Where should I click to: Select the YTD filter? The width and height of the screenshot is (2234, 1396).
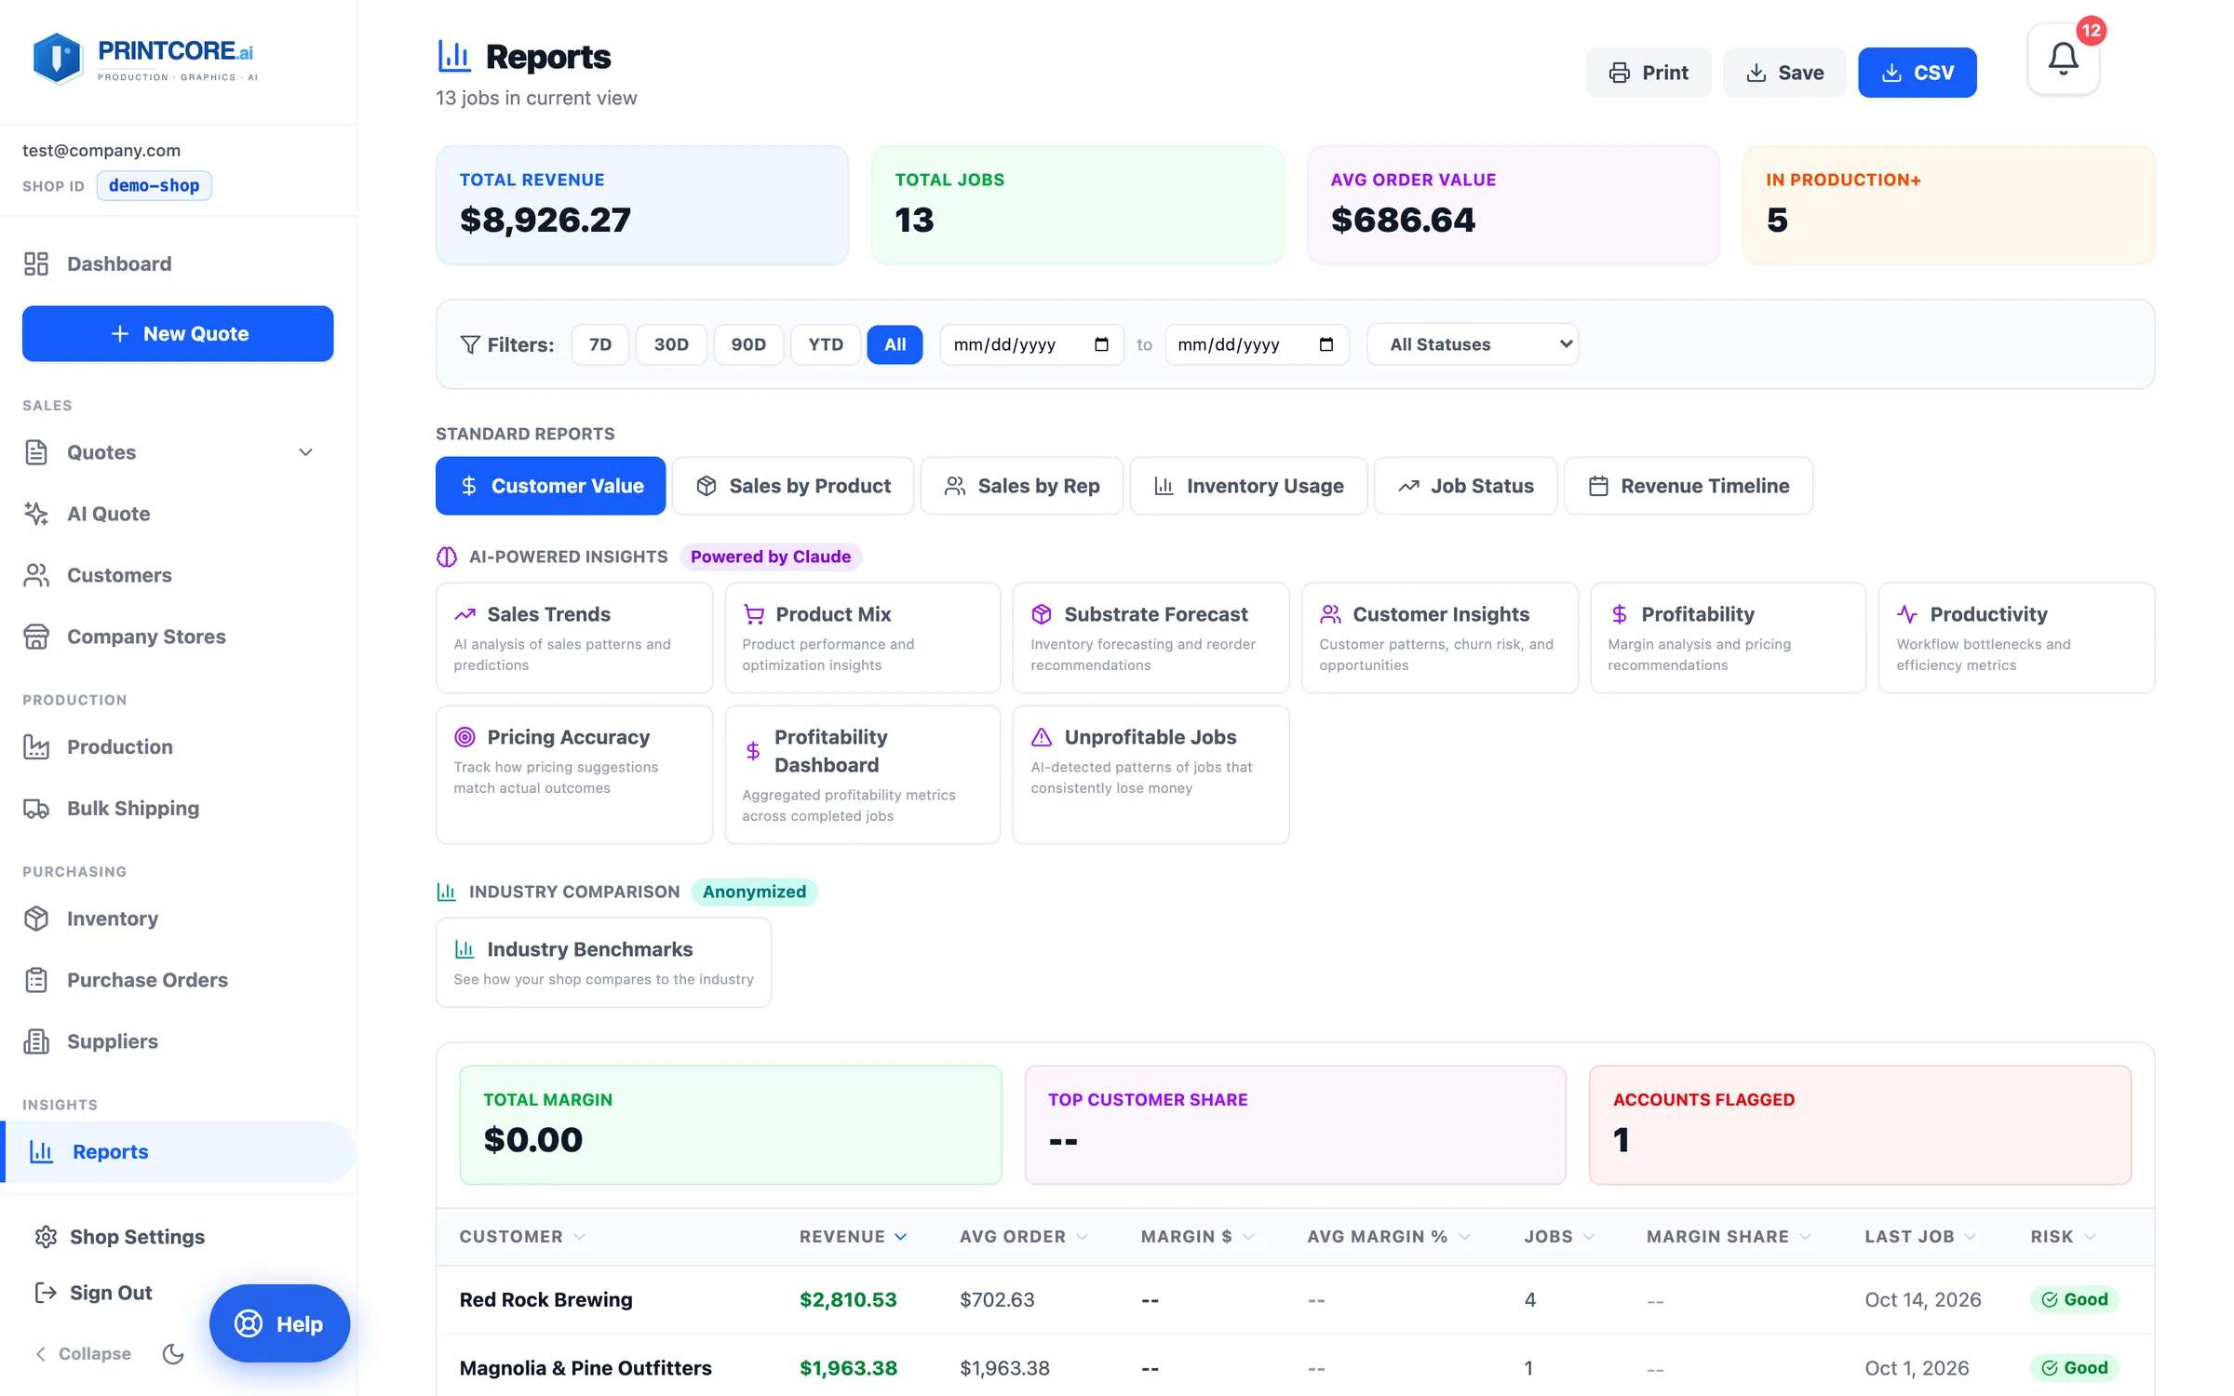click(826, 344)
